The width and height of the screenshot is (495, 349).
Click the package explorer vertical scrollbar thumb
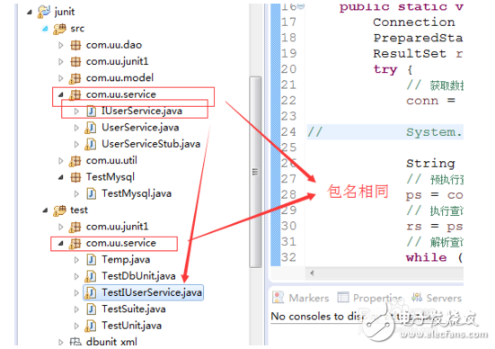coord(255,172)
